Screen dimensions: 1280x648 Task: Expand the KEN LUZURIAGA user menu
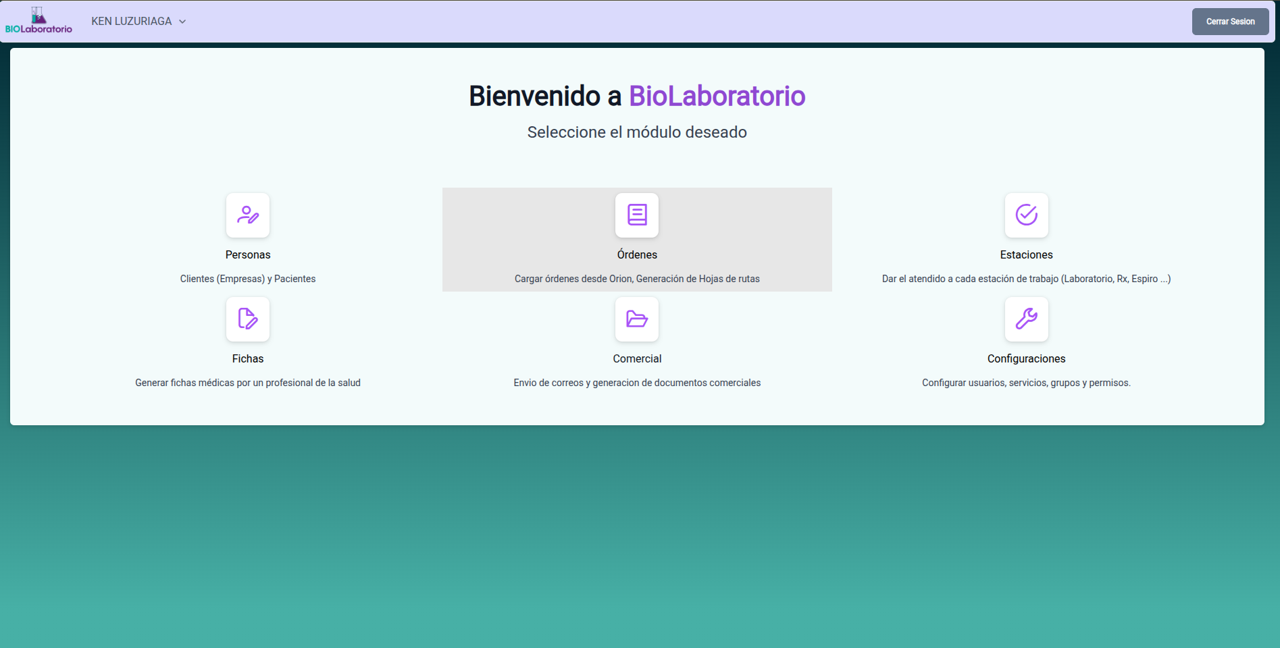132,21
